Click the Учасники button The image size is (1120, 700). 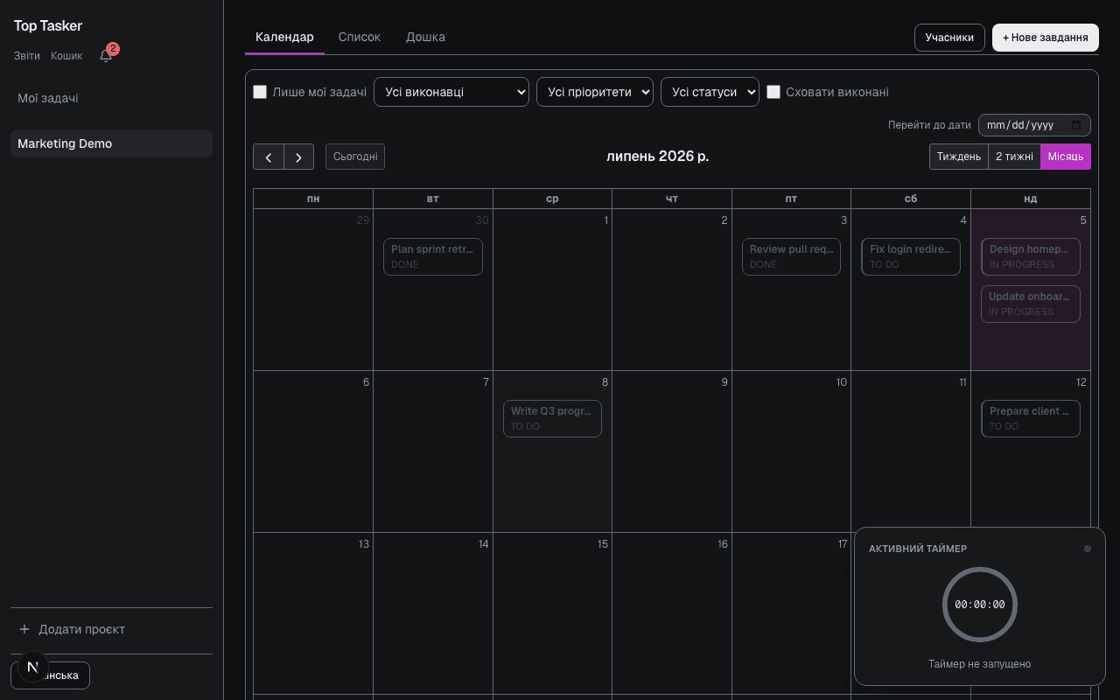coord(949,38)
